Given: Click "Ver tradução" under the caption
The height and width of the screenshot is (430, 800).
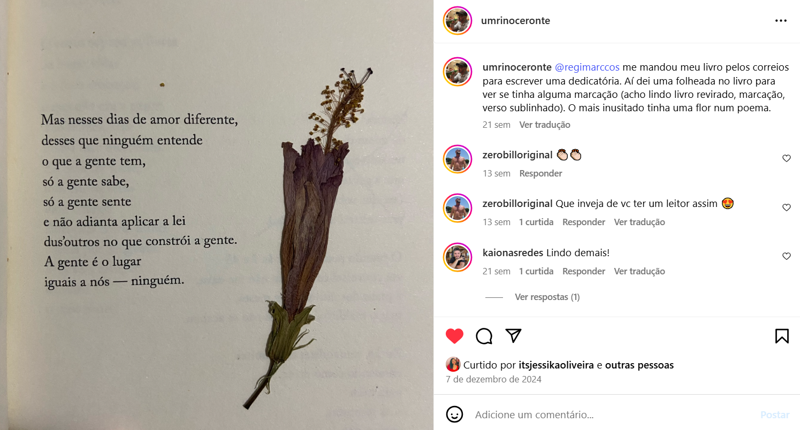Looking at the screenshot, I should tap(545, 125).
